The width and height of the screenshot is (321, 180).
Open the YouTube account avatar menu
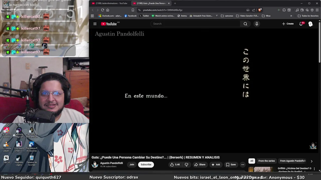coord(310,24)
